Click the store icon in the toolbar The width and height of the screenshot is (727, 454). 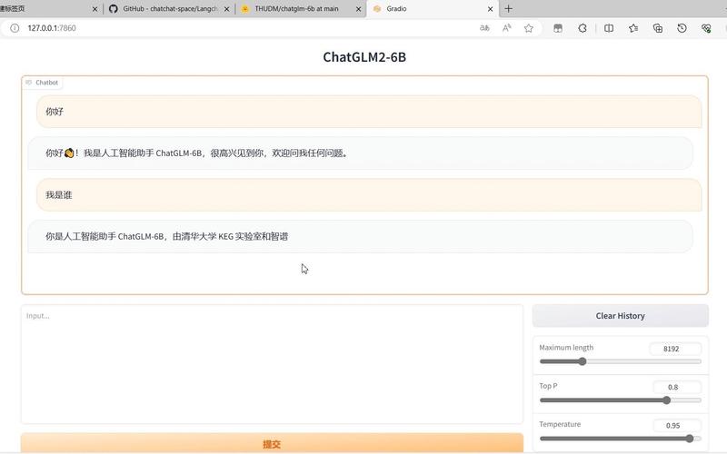pyautogui.click(x=558, y=28)
